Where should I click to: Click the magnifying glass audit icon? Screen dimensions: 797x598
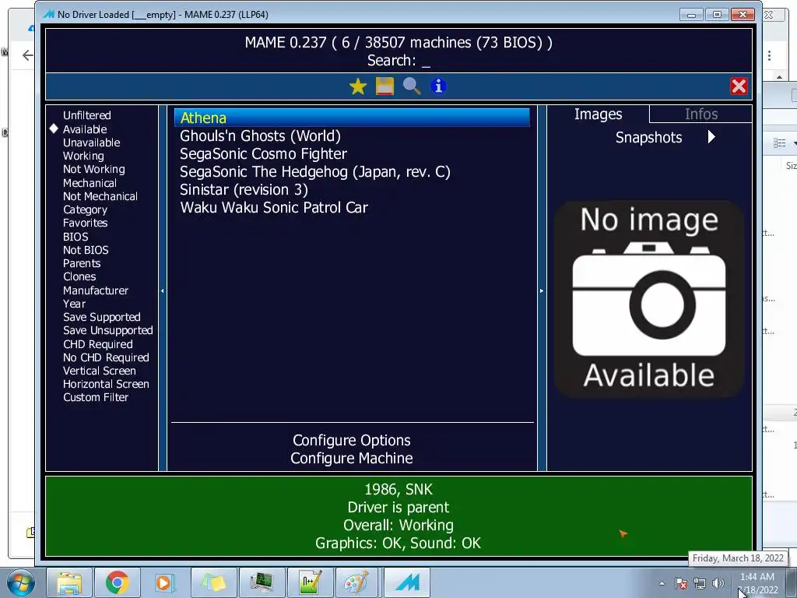coord(412,86)
